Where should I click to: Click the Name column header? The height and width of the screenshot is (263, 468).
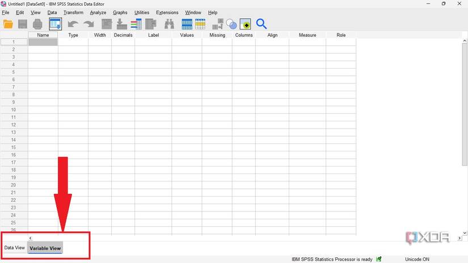tap(43, 35)
